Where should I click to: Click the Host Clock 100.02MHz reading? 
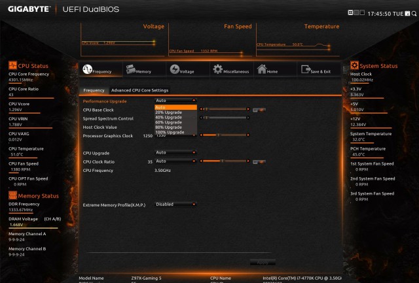(x=362, y=80)
